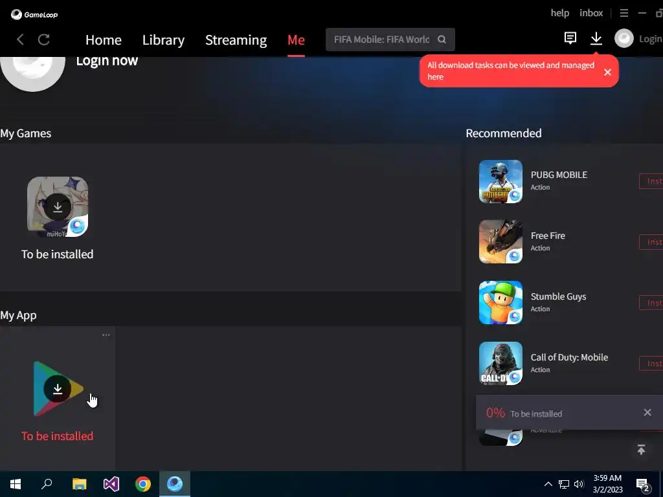Click the Google Play download icon
Screen dimensions: 663x497
(x=58, y=389)
